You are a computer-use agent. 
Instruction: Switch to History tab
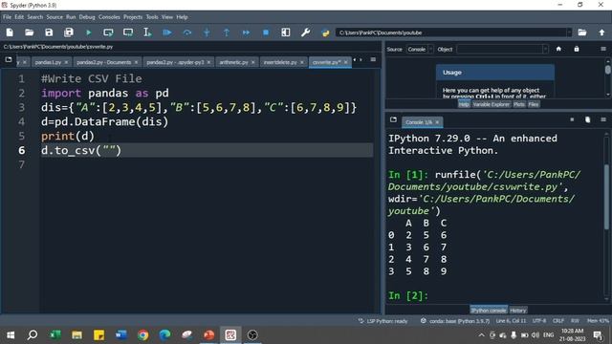tap(518, 311)
